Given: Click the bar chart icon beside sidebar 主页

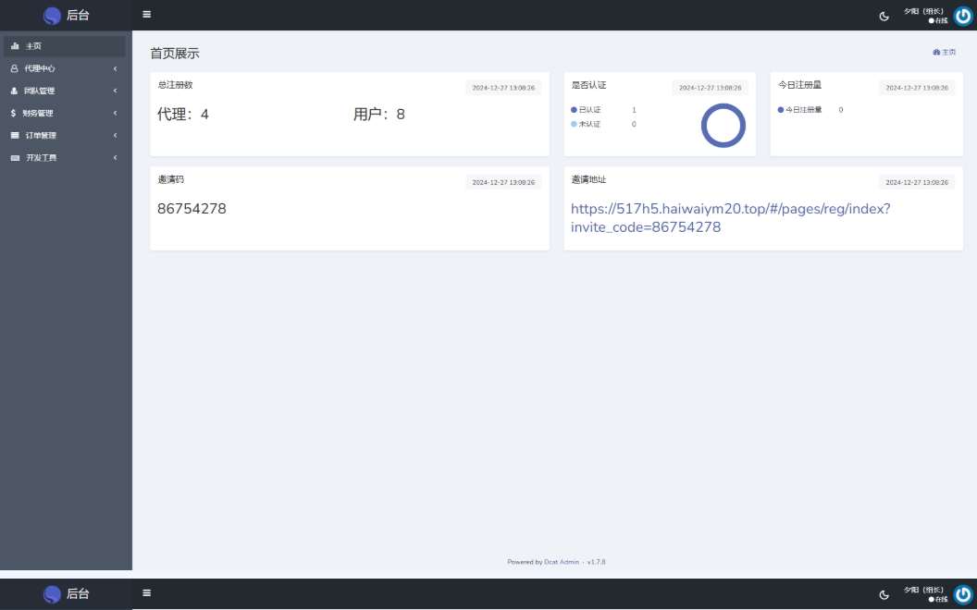Looking at the screenshot, I should tap(15, 45).
